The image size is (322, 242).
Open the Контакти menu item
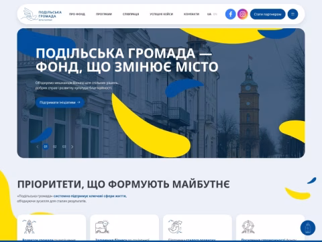(x=191, y=14)
